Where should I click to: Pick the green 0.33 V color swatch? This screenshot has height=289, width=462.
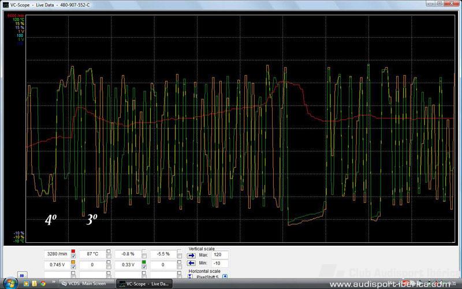144,262
